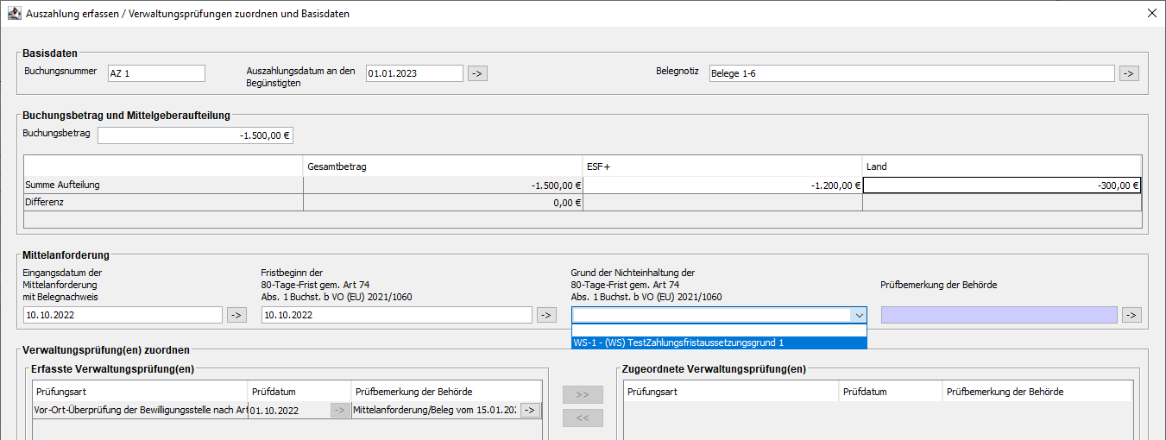Remove assigned Verwaltungsprüfung with << button
Viewport: 1166px width, 440px height.
[x=583, y=418]
